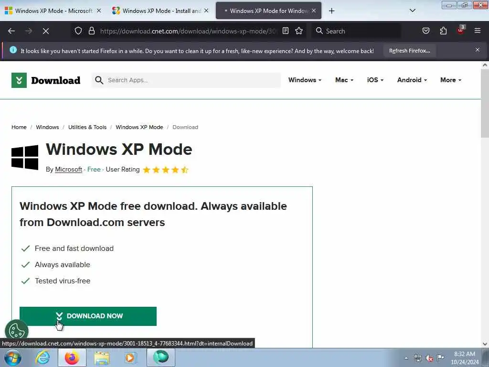This screenshot has height=367, width=489.
Task: Open the Save to Pocket icon
Action: (425, 31)
